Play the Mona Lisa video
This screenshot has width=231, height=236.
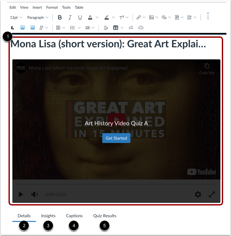(21, 194)
